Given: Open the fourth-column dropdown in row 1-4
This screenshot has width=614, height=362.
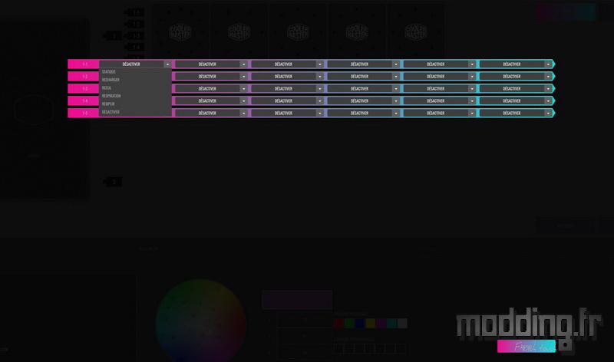Looking at the screenshot, I should (x=363, y=101).
